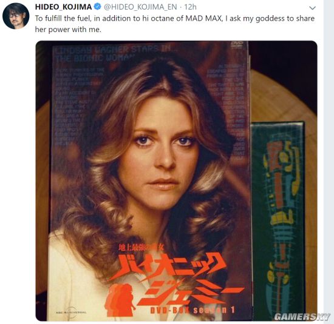Open the HIDEO_KOJIMA display name link
This screenshot has height=324, width=334.
[x=63, y=7]
